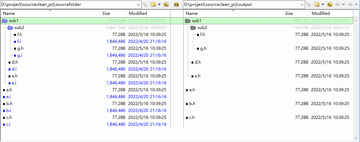Open the left path history dropdown
The height and width of the screenshot is (142, 360).
click(138, 4)
